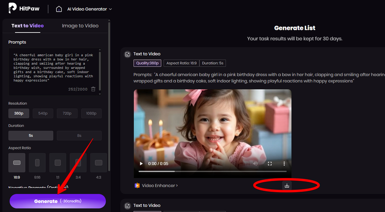Click the 30 days retention notice

(295, 39)
